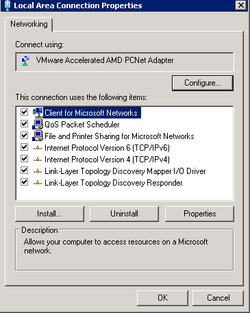Switch to the Networking tab
250x313 pixels.
pyautogui.click(x=29, y=24)
